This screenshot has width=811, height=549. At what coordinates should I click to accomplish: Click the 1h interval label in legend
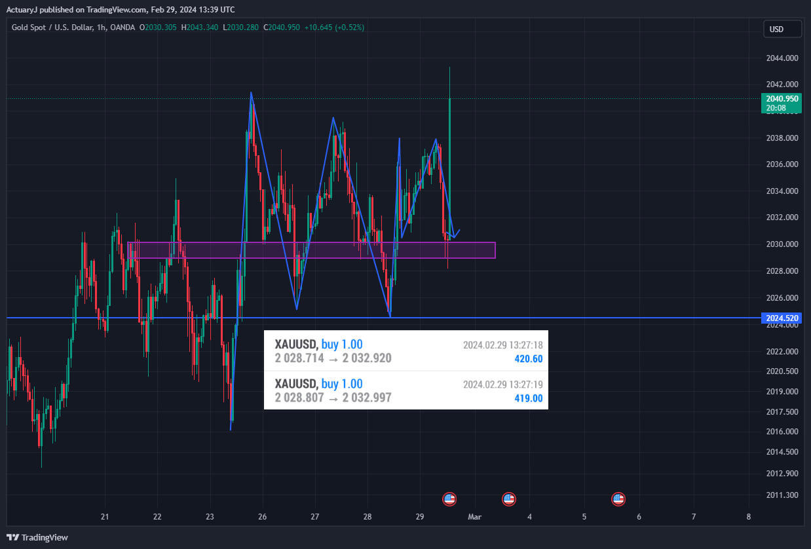point(102,28)
